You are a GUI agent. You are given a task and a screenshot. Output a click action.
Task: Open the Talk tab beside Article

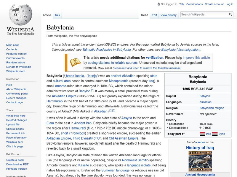click(x=57, y=15)
